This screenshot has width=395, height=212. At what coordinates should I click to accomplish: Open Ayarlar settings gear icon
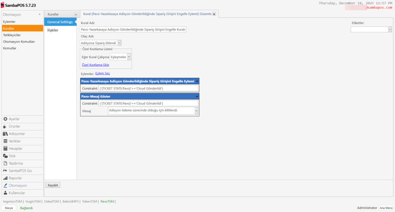click(x=5, y=119)
